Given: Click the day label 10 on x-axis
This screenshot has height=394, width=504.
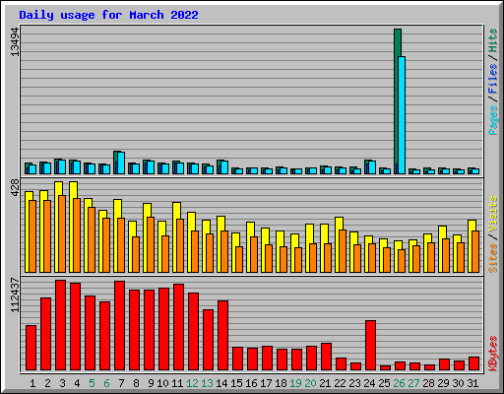Looking at the screenshot, I should pos(162,383).
